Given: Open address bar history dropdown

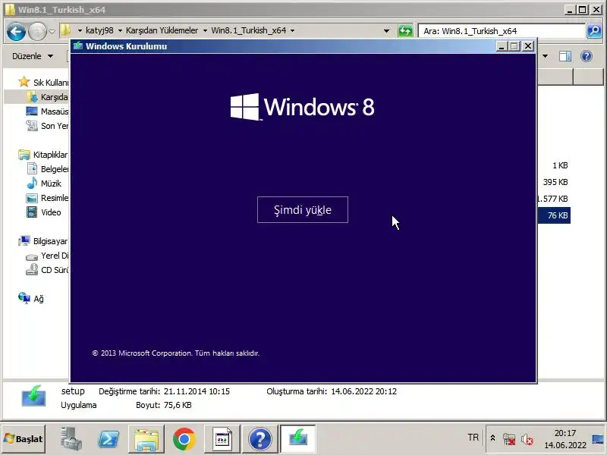Looking at the screenshot, I should point(386,31).
